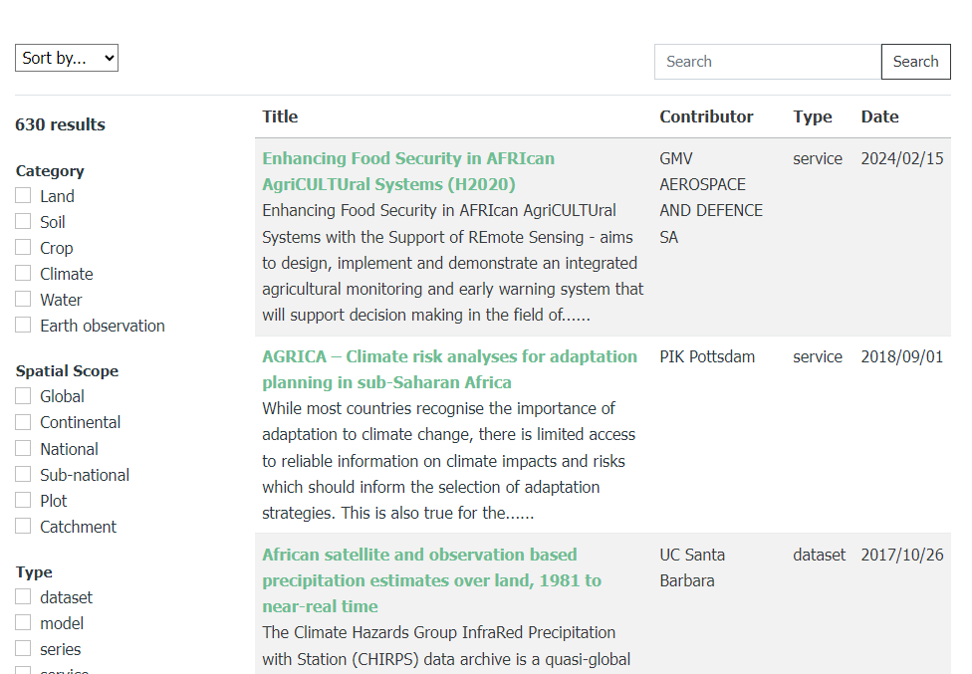Tick the Continental spatial scope checkbox
Viewport: 972px width, 674px height.
coord(23,422)
